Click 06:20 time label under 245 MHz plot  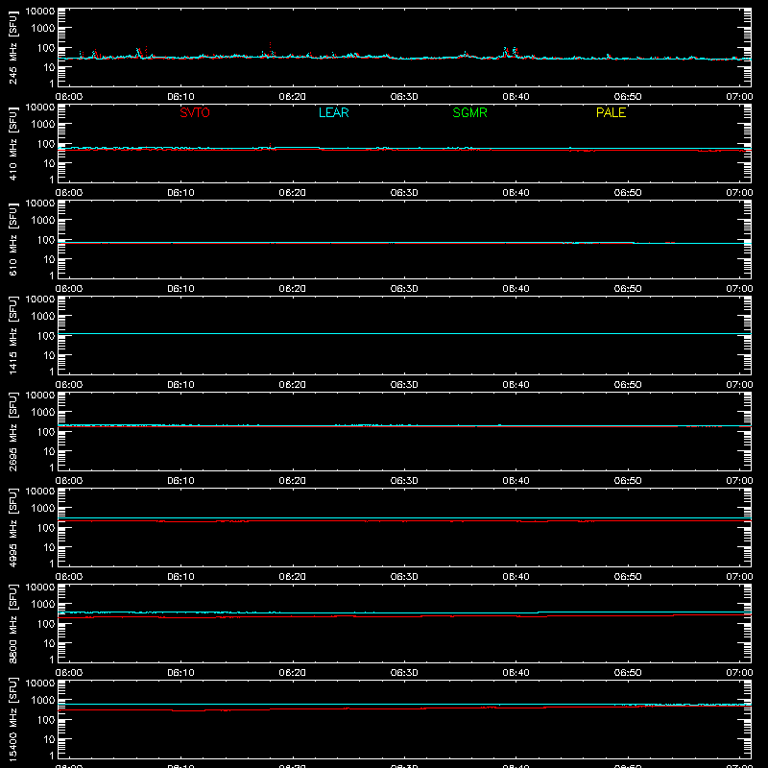293,97
